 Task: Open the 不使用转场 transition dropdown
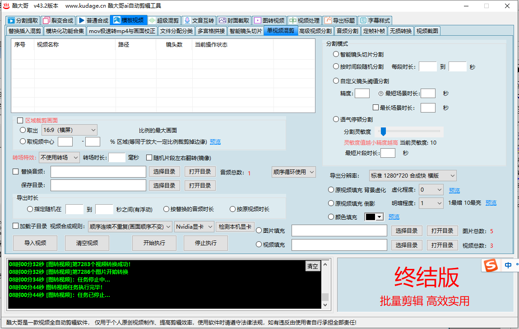(59, 158)
